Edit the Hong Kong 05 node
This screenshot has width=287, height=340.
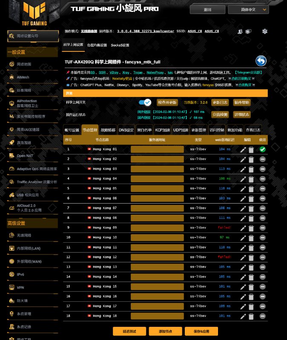(243, 189)
